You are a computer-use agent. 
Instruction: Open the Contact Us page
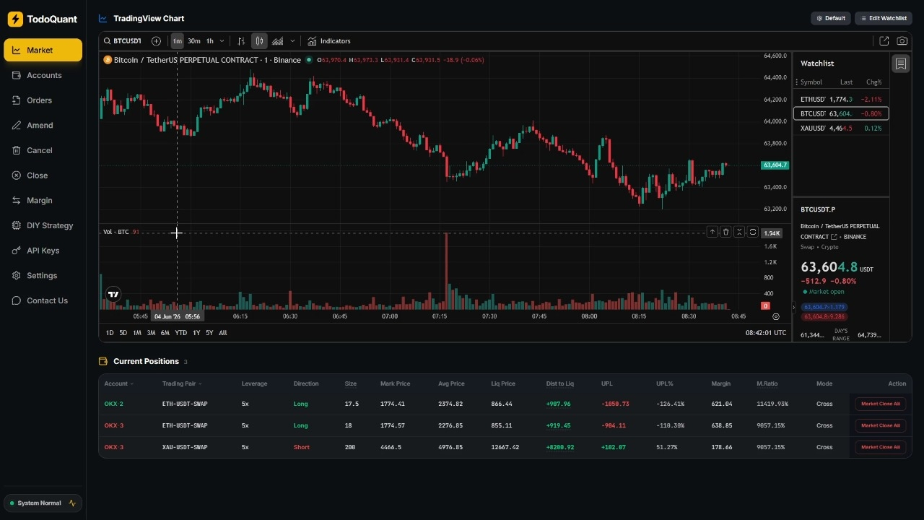click(x=43, y=300)
